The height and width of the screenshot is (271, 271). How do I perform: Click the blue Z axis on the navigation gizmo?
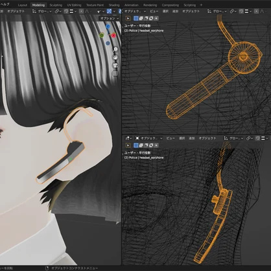click(108, 27)
